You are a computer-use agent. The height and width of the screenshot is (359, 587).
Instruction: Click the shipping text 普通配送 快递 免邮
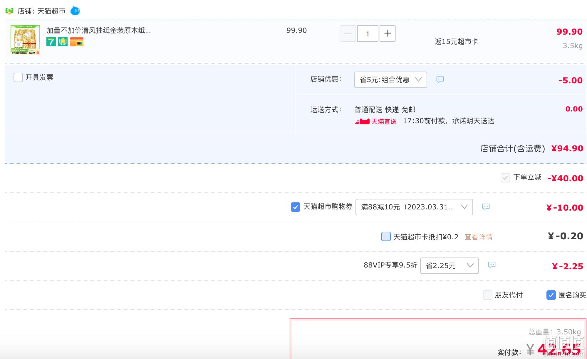pyautogui.click(x=385, y=110)
